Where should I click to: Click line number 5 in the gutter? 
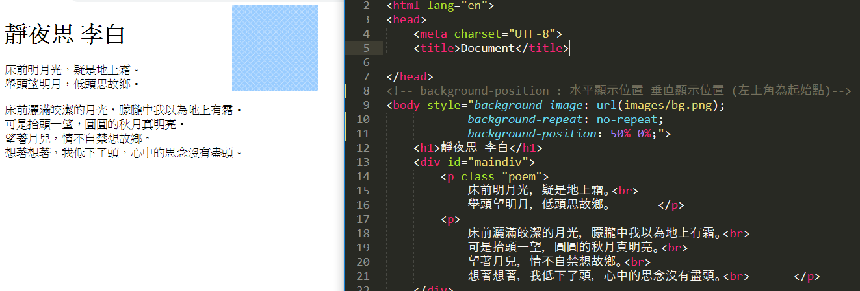pyautogui.click(x=365, y=48)
